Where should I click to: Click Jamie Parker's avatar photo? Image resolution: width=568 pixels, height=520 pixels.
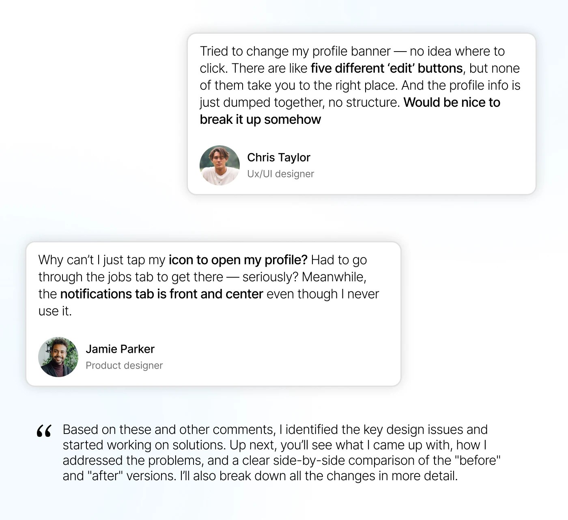(58, 357)
